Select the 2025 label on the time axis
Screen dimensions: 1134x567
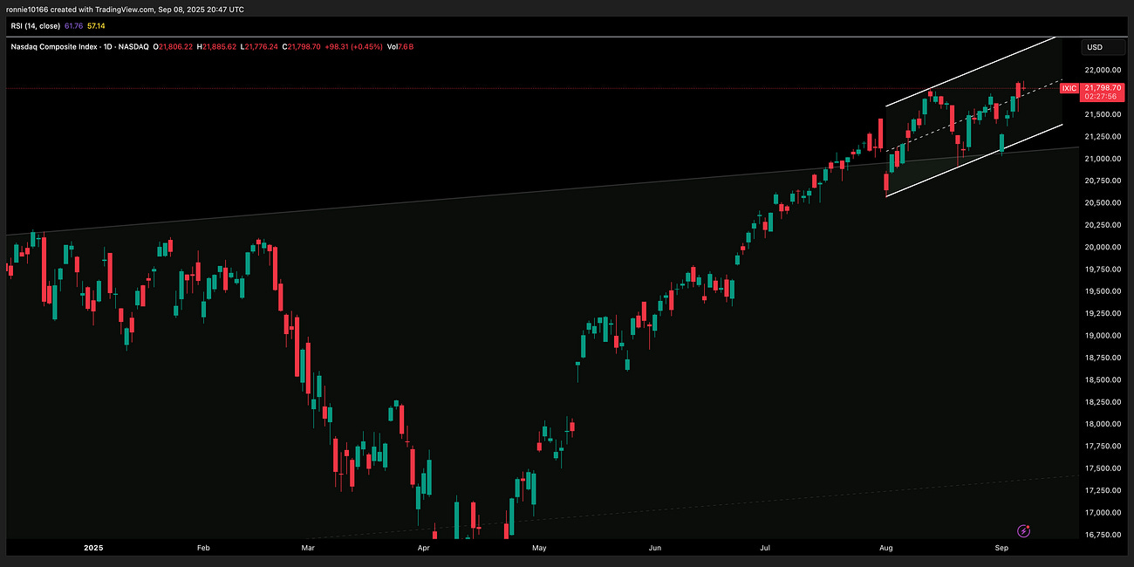click(92, 548)
